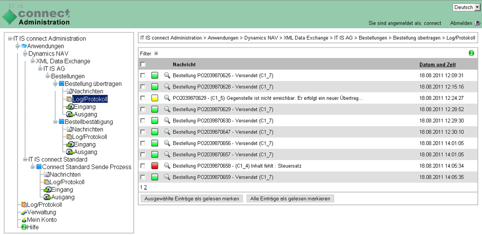
Task: Click the green status indicator for PO2039870625
Action: point(154,75)
